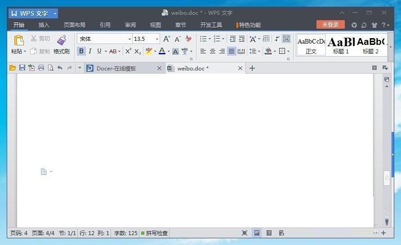The height and width of the screenshot is (245, 401).
Task: Click the center align icon
Action: [x=213, y=51]
